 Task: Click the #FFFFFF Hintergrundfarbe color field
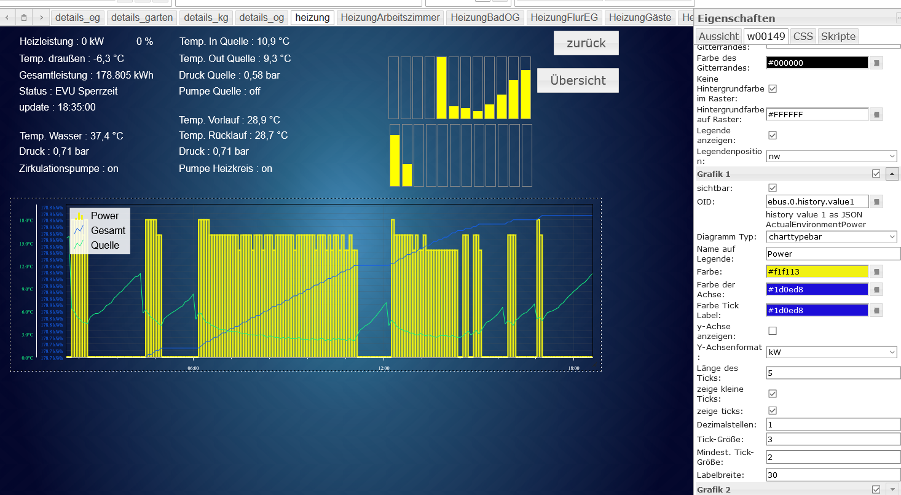pyautogui.click(x=817, y=114)
